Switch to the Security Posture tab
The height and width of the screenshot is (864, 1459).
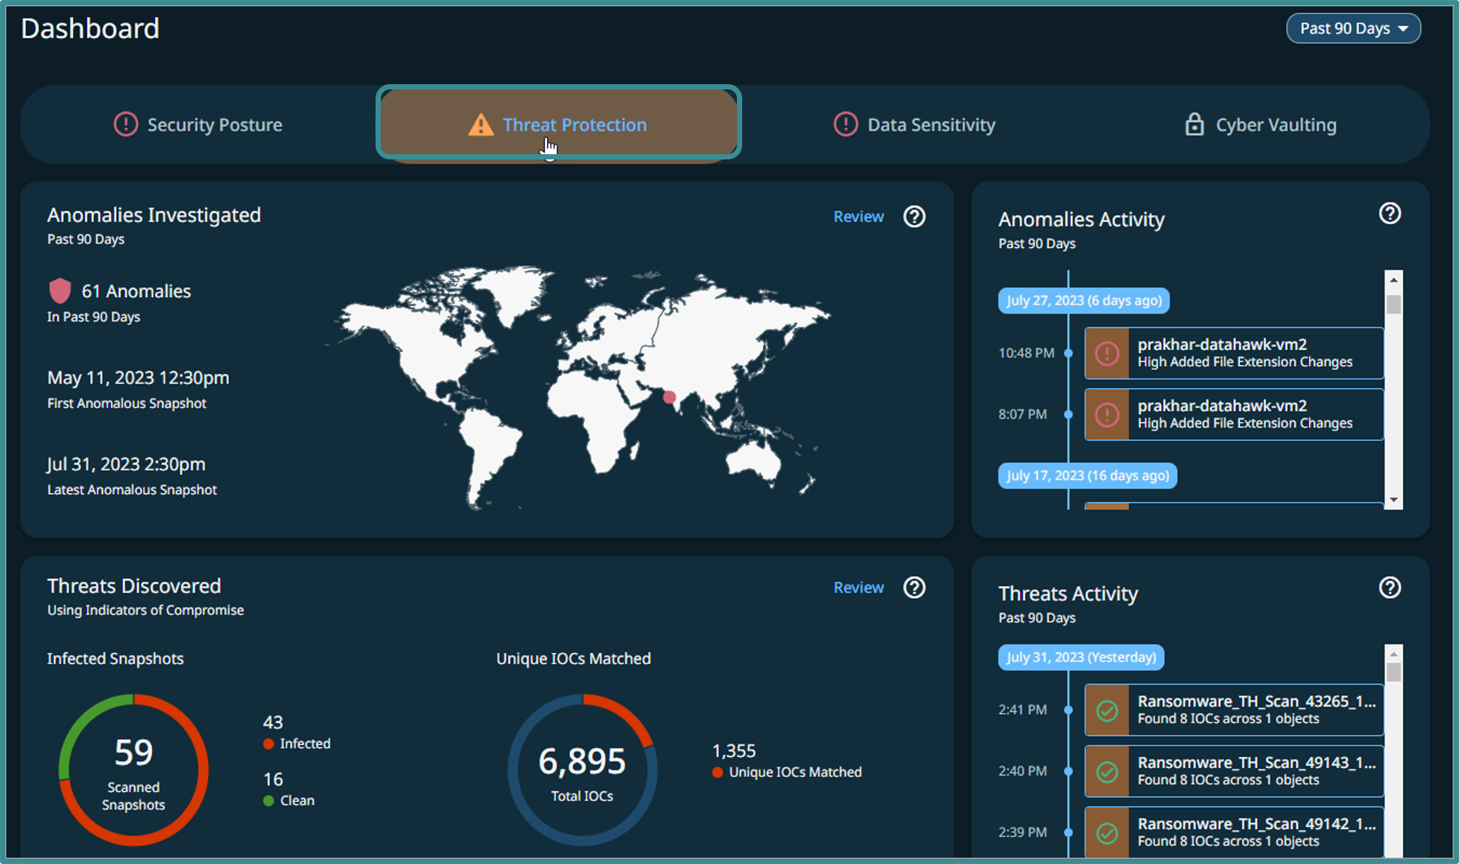(x=198, y=124)
